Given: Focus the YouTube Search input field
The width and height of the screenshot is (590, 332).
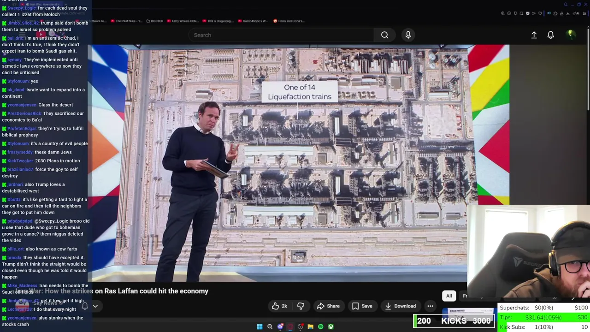Looking at the screenshot, I should click(x=281, y=35).
